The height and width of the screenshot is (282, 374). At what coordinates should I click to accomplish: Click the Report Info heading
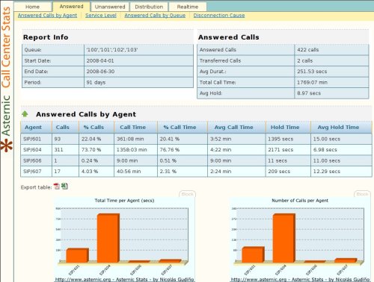(46, 37)
